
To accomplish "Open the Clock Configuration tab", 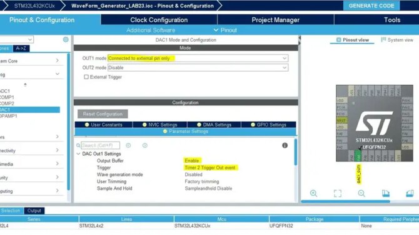I will pos(159,20).
